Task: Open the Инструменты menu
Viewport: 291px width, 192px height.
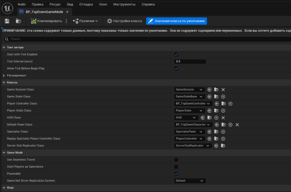Action: [124, 4]
